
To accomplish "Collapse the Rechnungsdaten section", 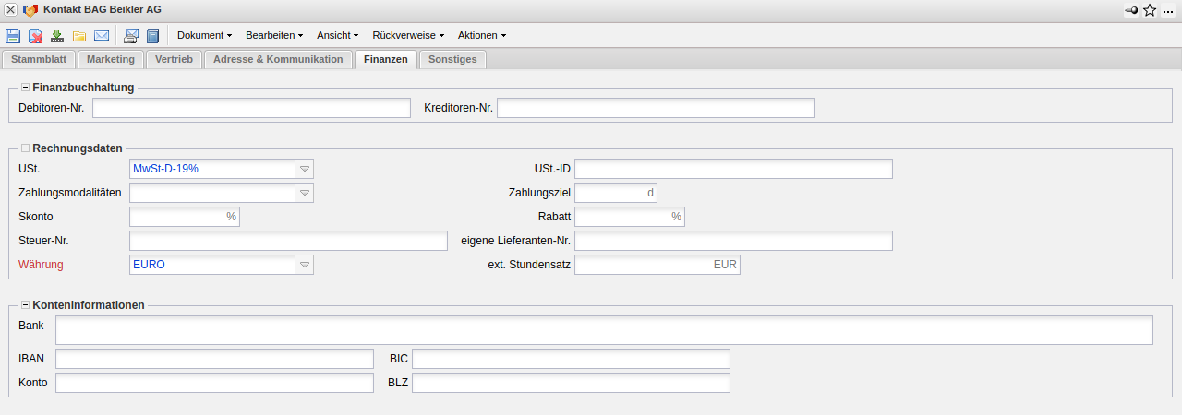I will click(x=25, y=148).
